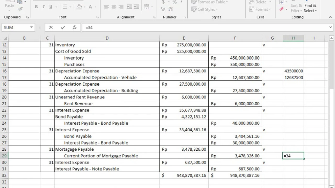Select Cost of Good Sold cell

pos(107,51)
